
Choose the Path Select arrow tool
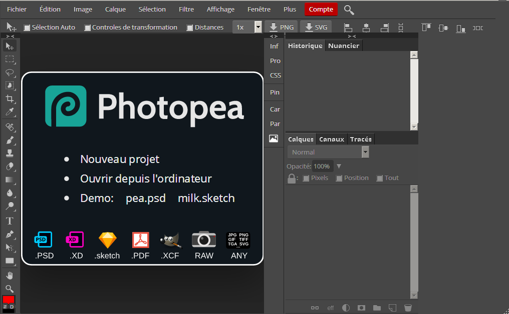tap(10, 247)
